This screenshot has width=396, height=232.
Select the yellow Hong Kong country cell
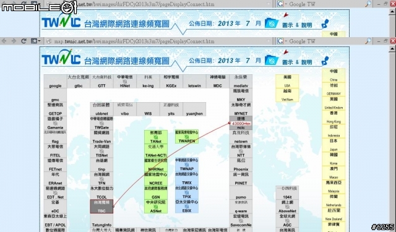[x=334, y=117]
